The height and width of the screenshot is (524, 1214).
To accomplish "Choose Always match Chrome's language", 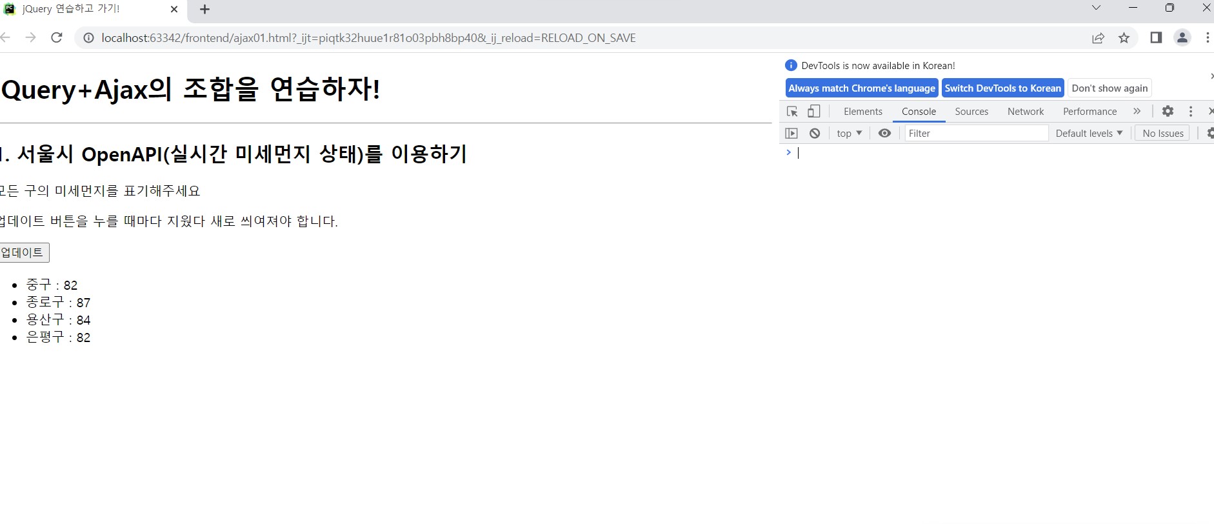I will click(862, 88).
